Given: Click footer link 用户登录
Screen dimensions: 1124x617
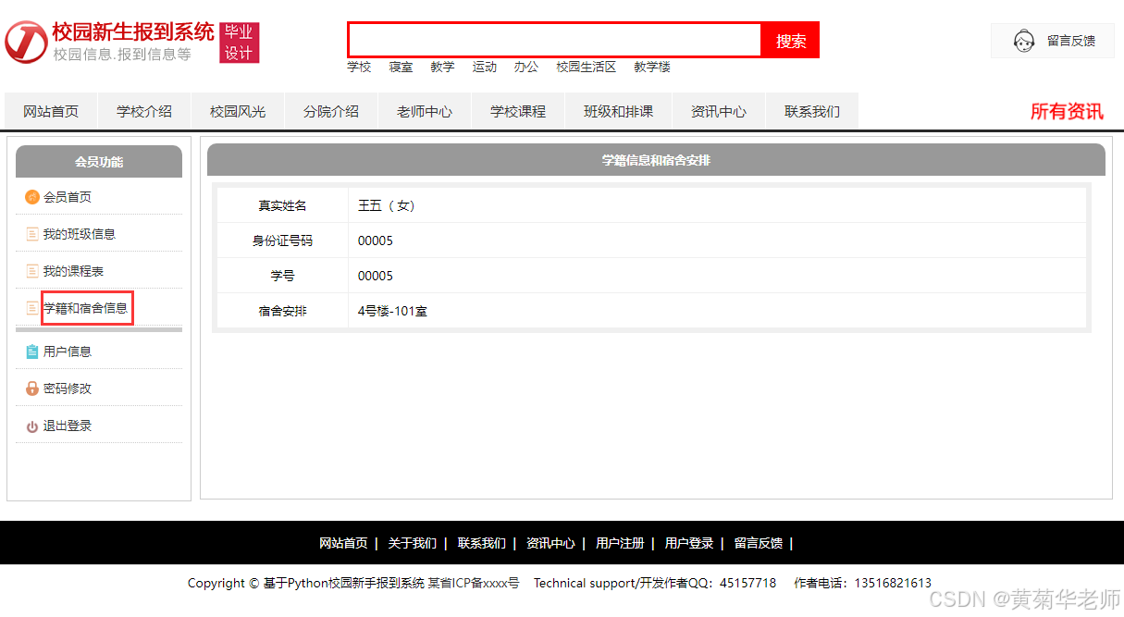Looking at the screenshot, I should coord(689,543).
